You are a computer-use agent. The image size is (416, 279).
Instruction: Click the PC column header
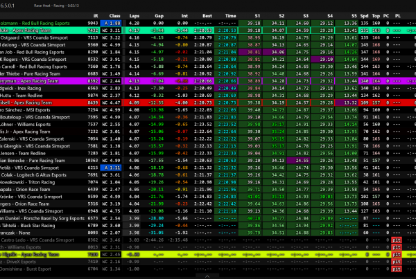[386, 16]
